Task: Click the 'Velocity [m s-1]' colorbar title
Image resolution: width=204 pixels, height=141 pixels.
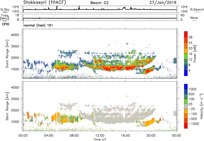Action: (201, 106)
